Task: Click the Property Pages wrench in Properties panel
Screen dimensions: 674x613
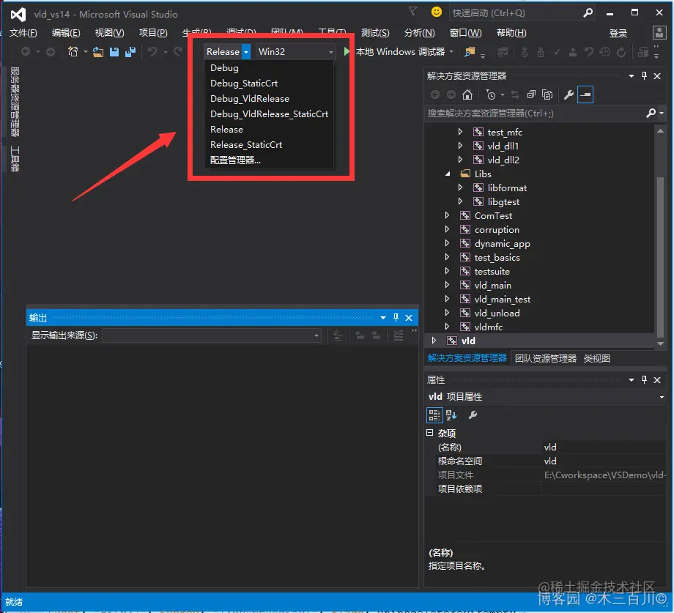Action: point(473,415)
